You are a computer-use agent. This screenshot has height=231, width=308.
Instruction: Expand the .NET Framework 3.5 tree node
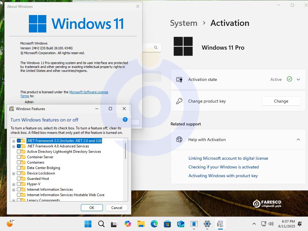(x=14, y=141)
